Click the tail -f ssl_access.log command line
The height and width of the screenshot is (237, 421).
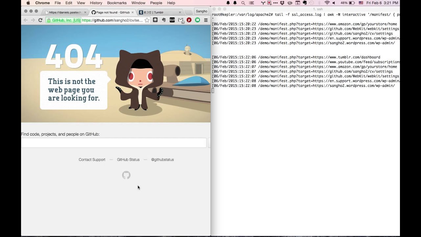(306, 15)
